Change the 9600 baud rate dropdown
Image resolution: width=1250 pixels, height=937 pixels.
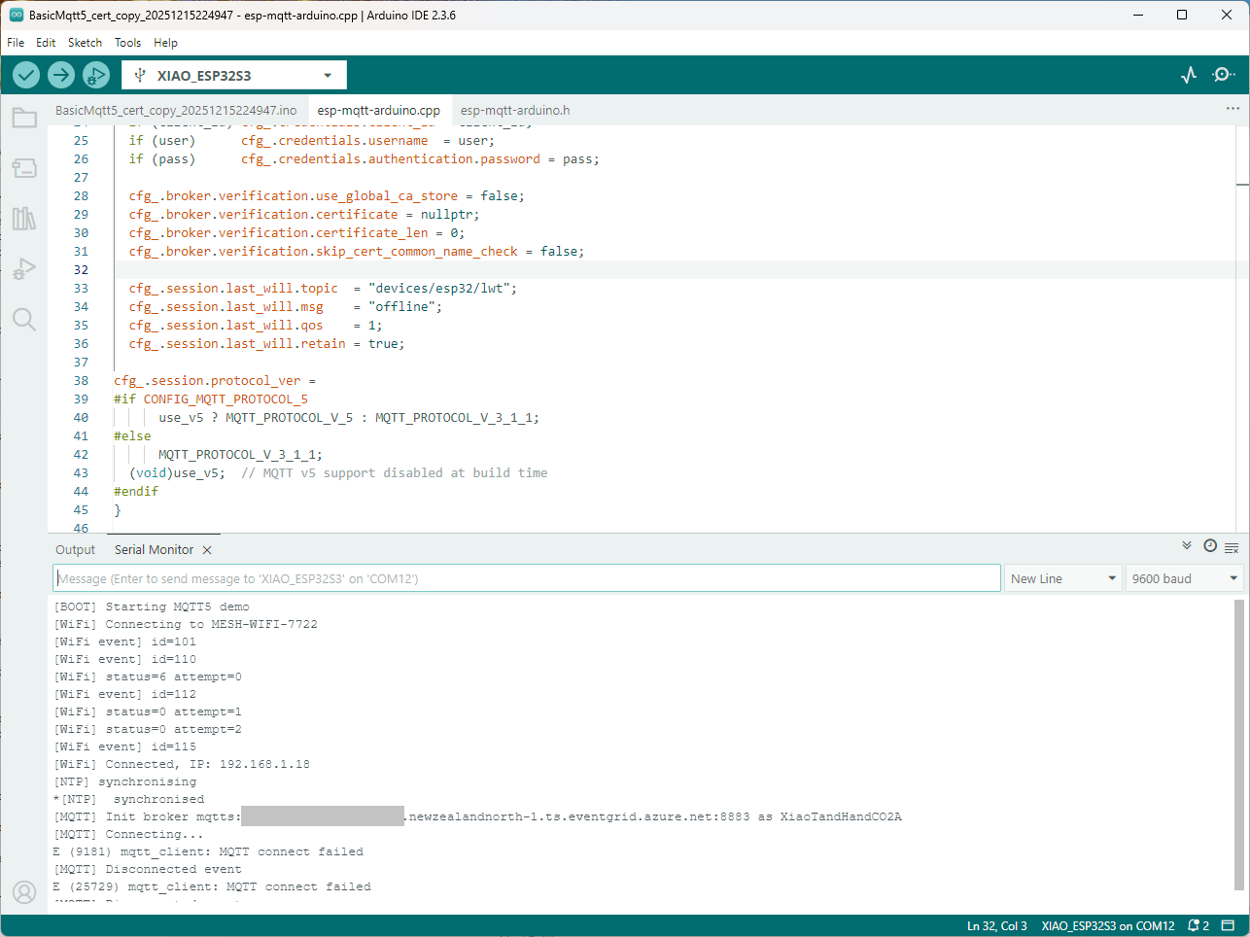(x=1184, y=578)
